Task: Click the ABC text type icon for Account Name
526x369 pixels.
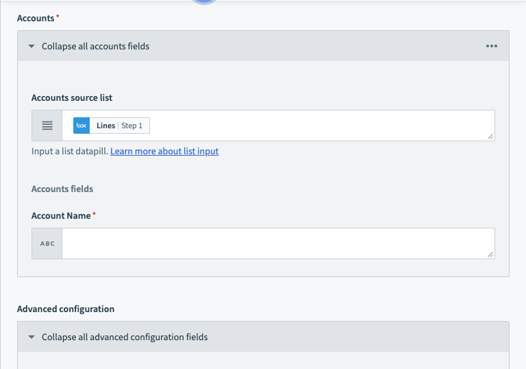Action: pyautogui.click(x=47, y=243)
